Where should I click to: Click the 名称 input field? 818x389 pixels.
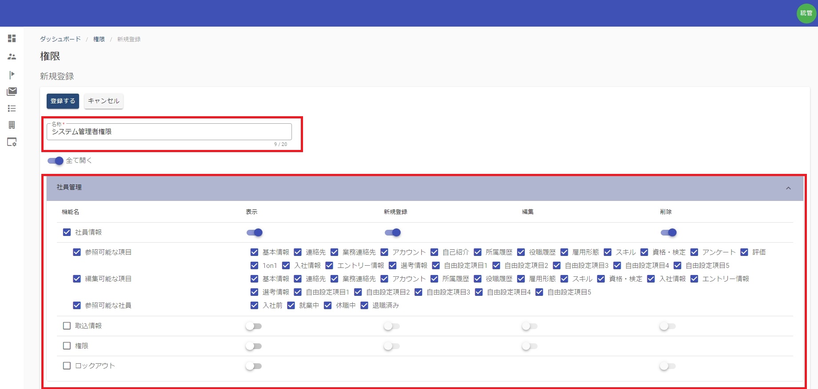point(169,132)
